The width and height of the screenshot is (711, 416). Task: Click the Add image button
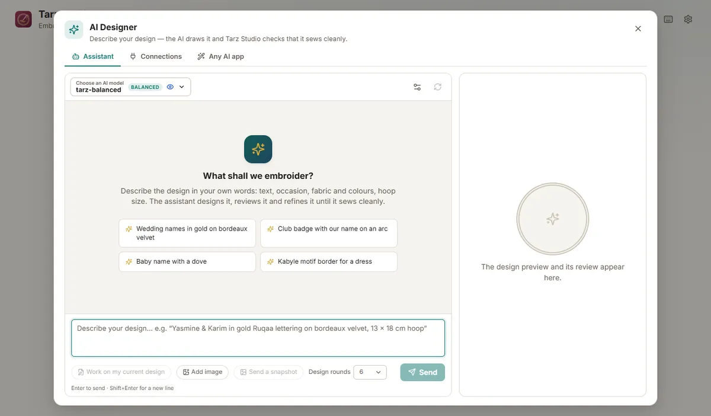point(203,372)
